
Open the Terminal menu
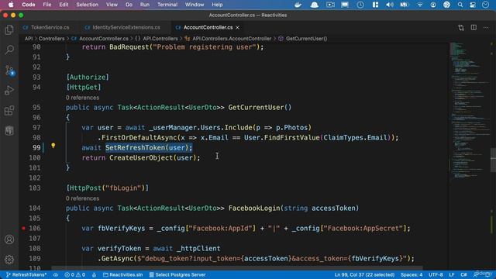[167, 5]
